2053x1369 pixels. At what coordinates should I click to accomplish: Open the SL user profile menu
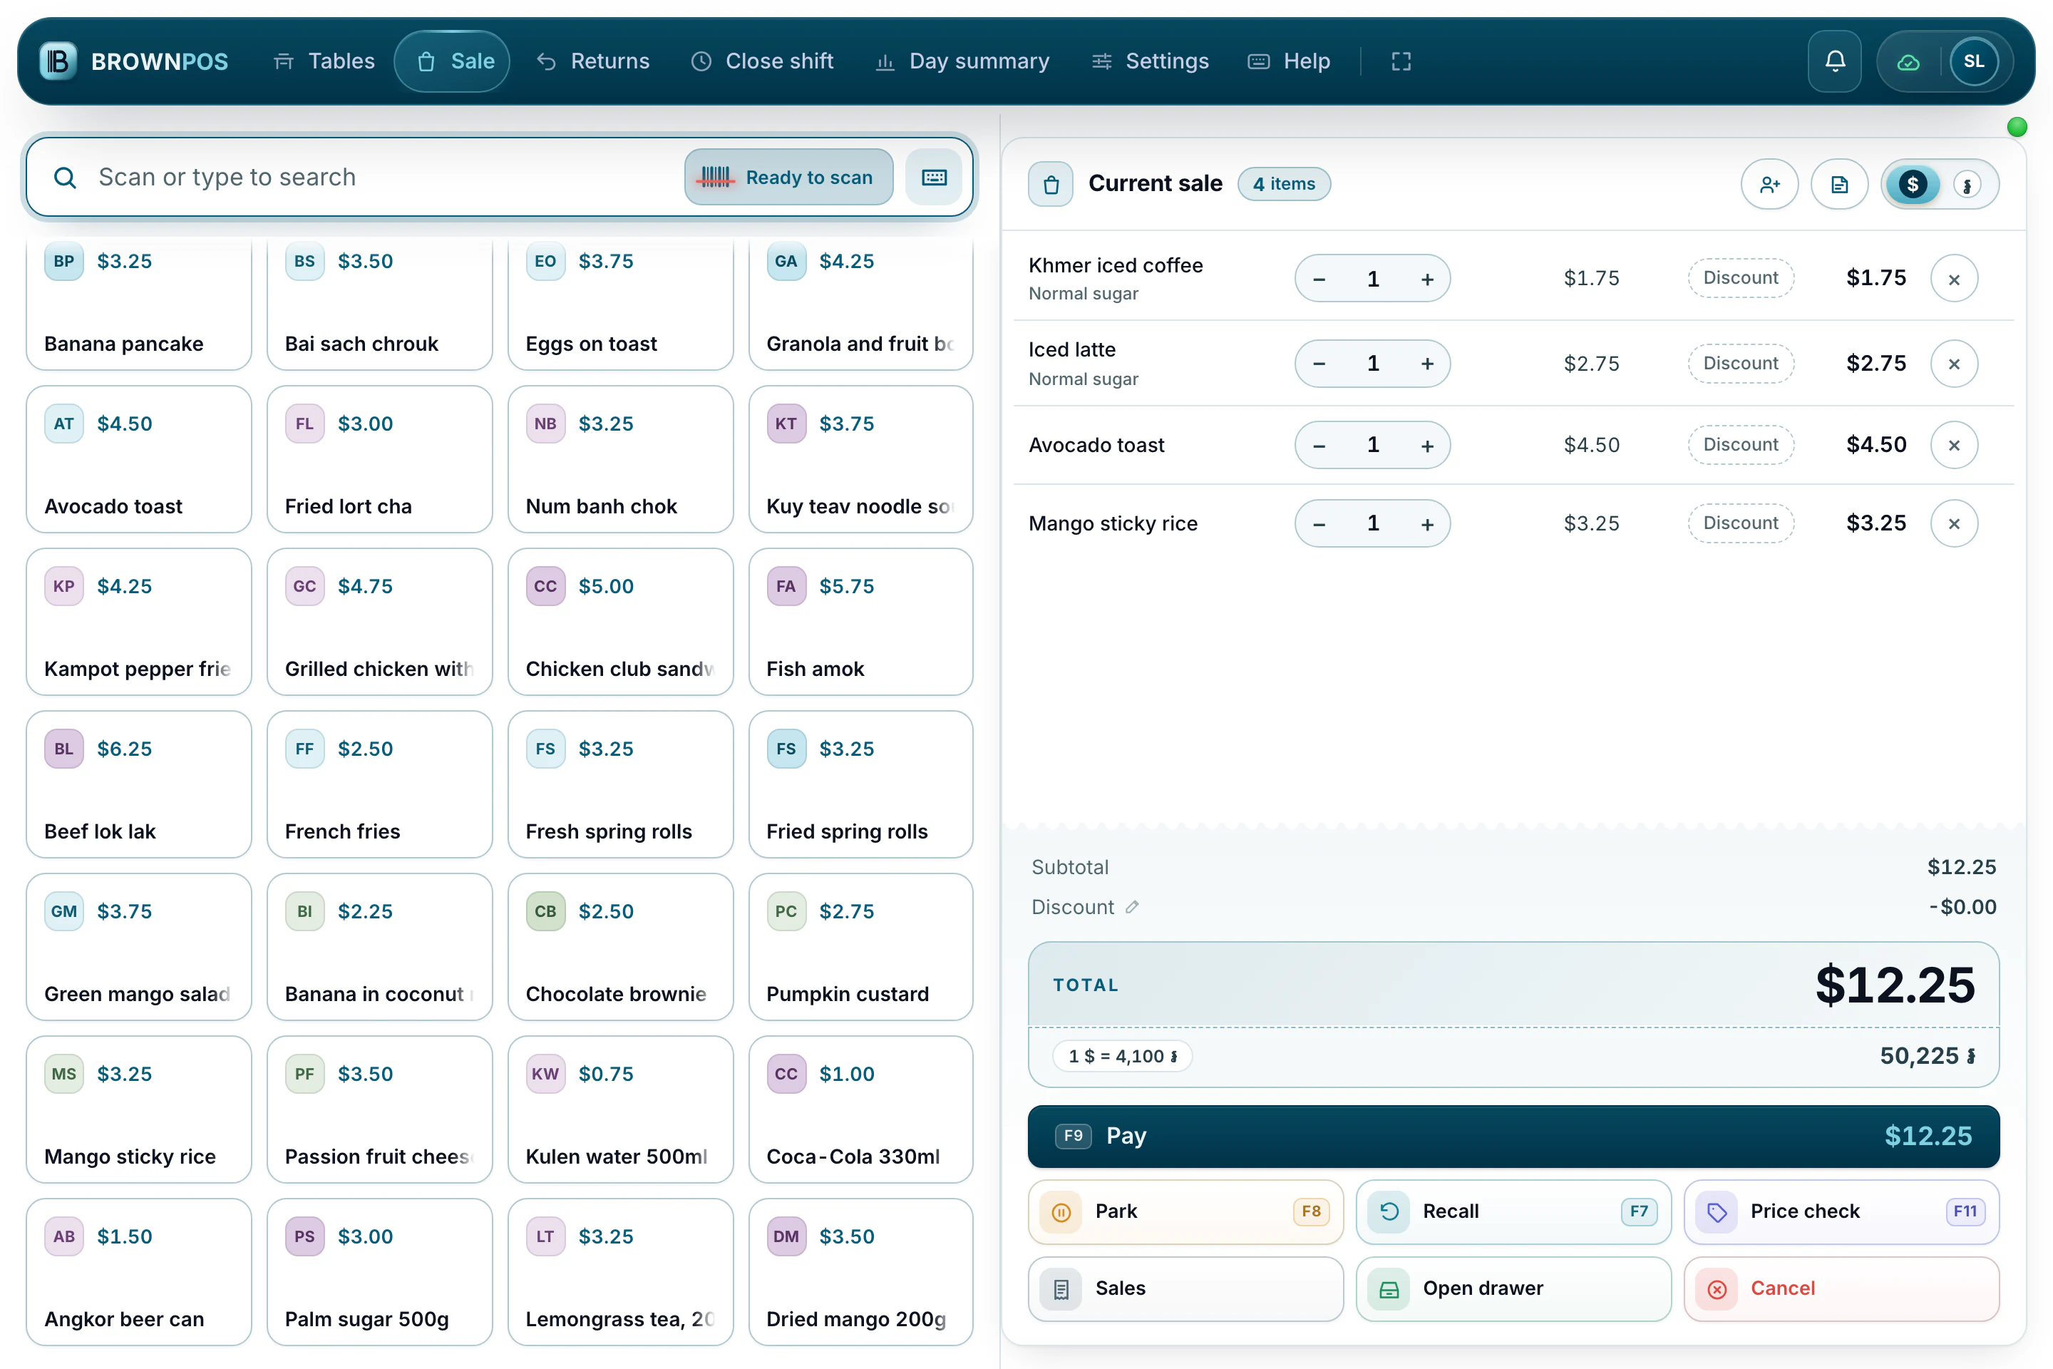click(1974, 61)
